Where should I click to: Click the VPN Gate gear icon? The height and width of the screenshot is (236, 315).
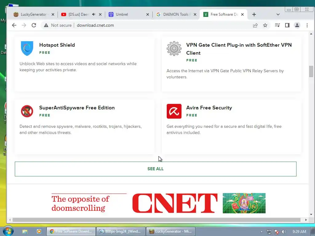point(174,48)
